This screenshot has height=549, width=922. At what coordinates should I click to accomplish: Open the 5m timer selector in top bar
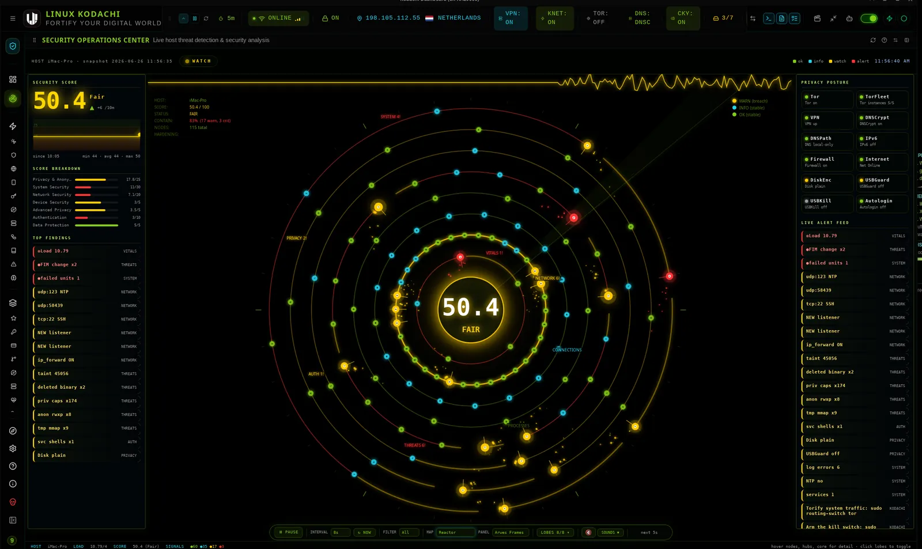(x=227, y=18)
